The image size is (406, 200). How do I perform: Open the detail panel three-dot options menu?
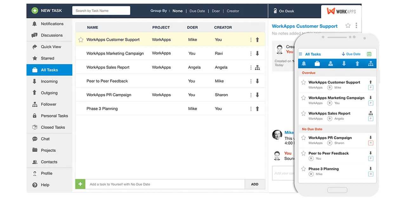click(x=356, y=26)
